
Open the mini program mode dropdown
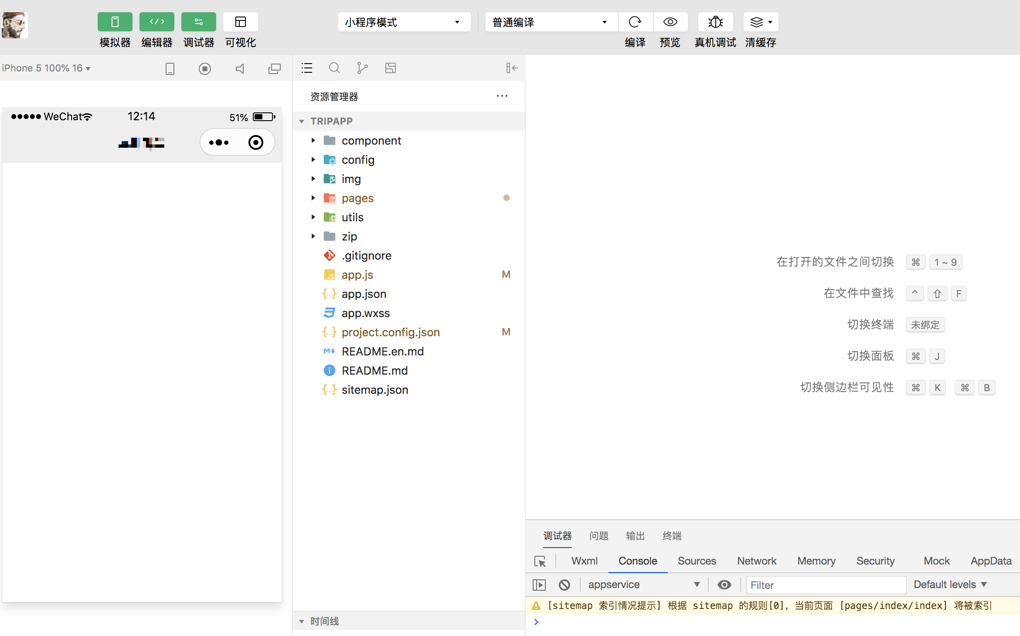[x=404, y=22]
